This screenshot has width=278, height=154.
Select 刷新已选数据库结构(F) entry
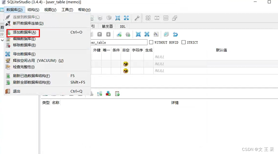click(47, 76)
